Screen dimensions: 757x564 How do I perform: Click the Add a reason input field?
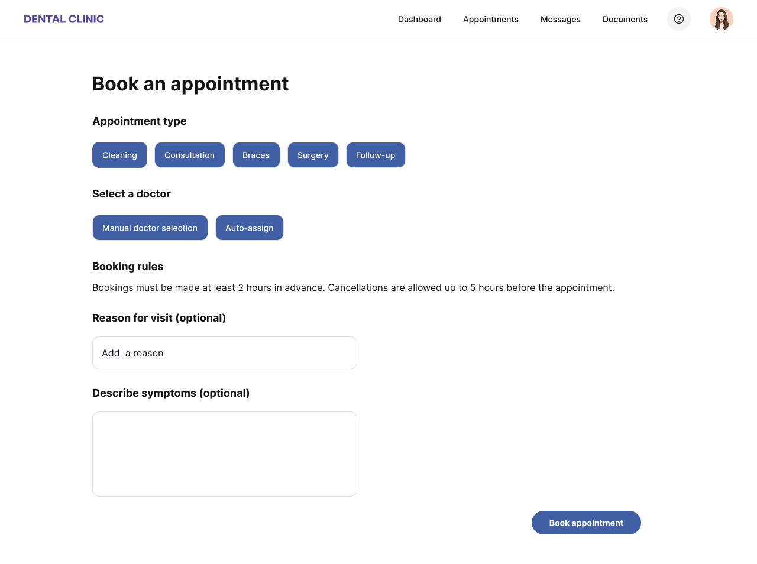(x=224, y=352)
